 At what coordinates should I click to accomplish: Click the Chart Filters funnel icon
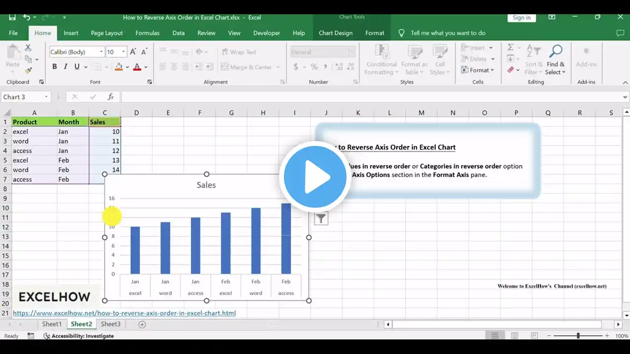tap(321, 219)
